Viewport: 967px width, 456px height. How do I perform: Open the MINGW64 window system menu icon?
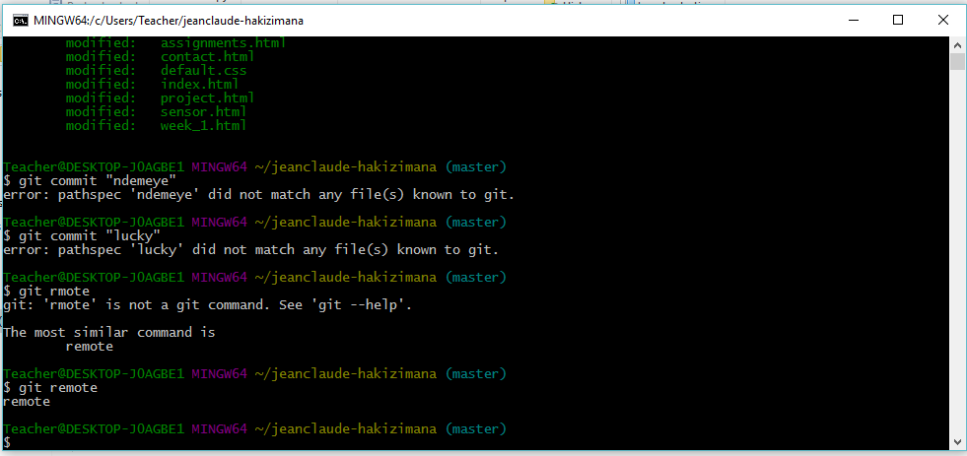[x=21, y=21]
